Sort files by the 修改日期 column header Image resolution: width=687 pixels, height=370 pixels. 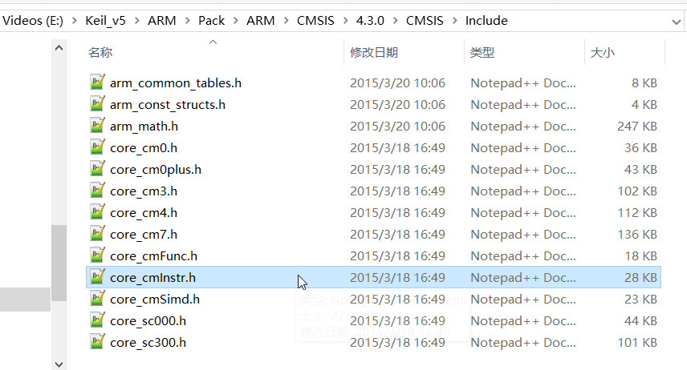point(374,53)
